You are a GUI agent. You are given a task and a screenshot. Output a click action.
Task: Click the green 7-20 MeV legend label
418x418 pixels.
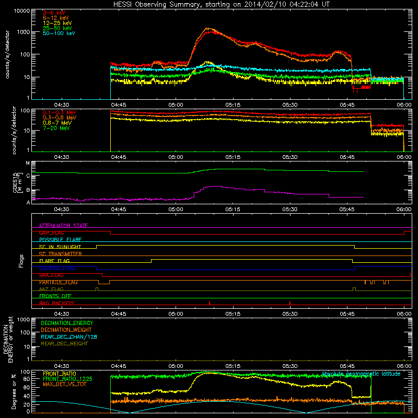pos(56,128)
